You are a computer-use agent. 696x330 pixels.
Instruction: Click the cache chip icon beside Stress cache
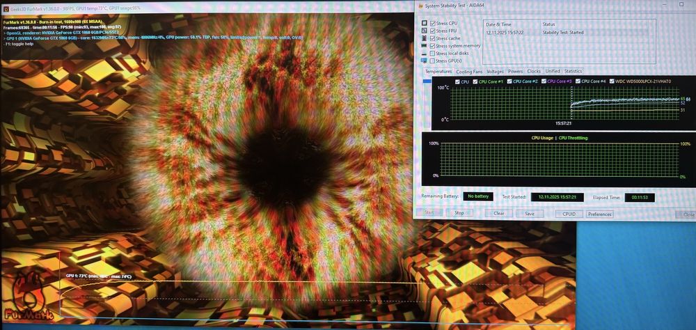pyautogui.click(x=424, y=38)
